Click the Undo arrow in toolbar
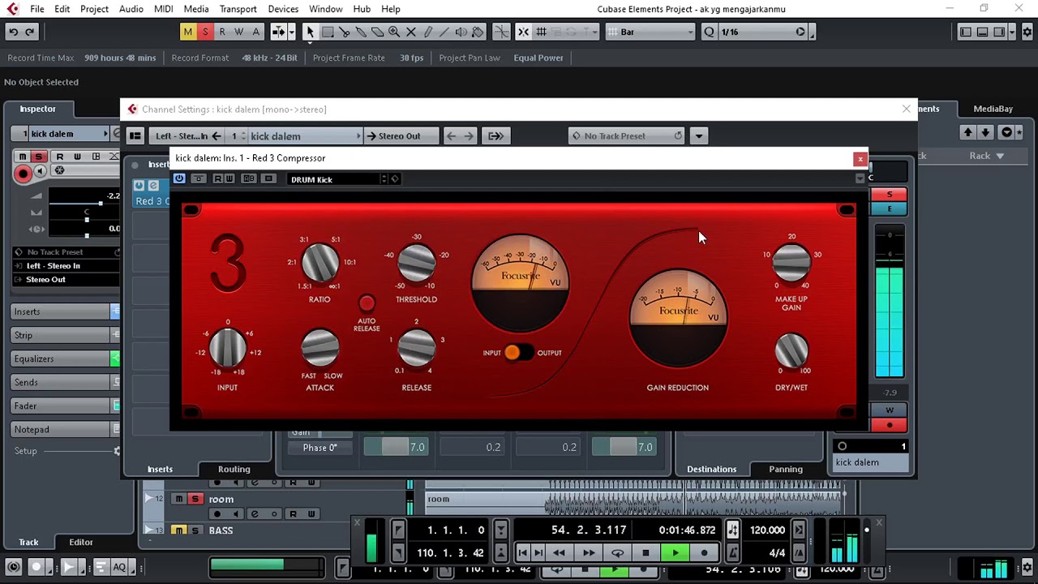The image size is (1038, 584). point(13,32)
